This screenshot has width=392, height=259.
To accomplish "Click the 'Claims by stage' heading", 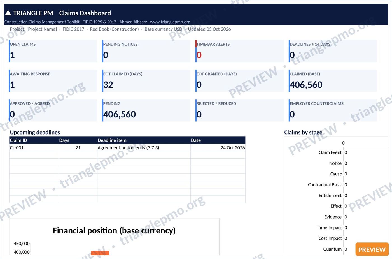I will (x=303, y=132).
